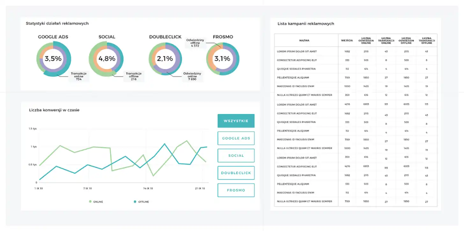The image size is (464, 231).
Task: Click the Frosmo 3,1% donut center
Action: (222, 59)
